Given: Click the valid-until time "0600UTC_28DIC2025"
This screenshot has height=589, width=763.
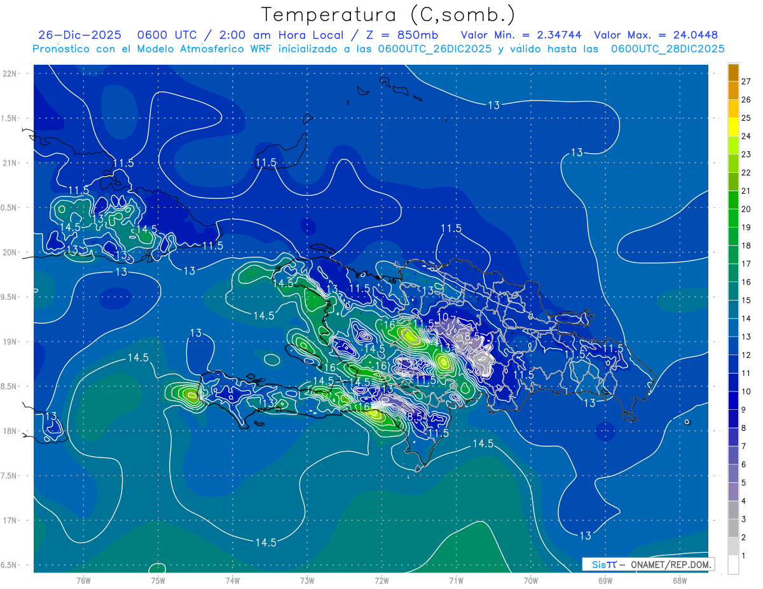Looking at the screenshot, I should [x=668, y=49].
